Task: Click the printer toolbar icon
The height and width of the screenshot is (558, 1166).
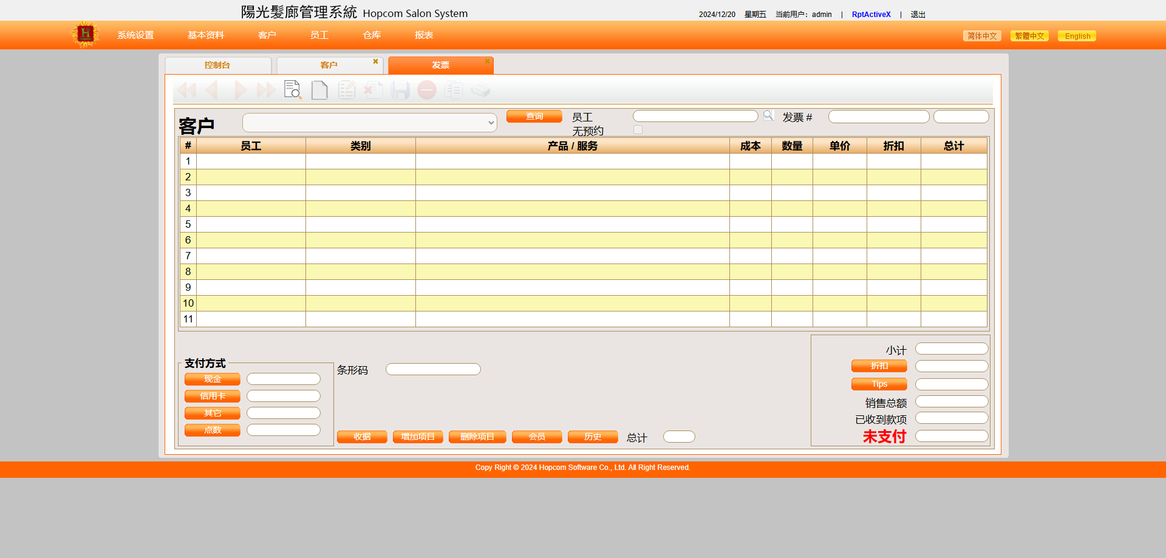Action: (x=480, y=90)
